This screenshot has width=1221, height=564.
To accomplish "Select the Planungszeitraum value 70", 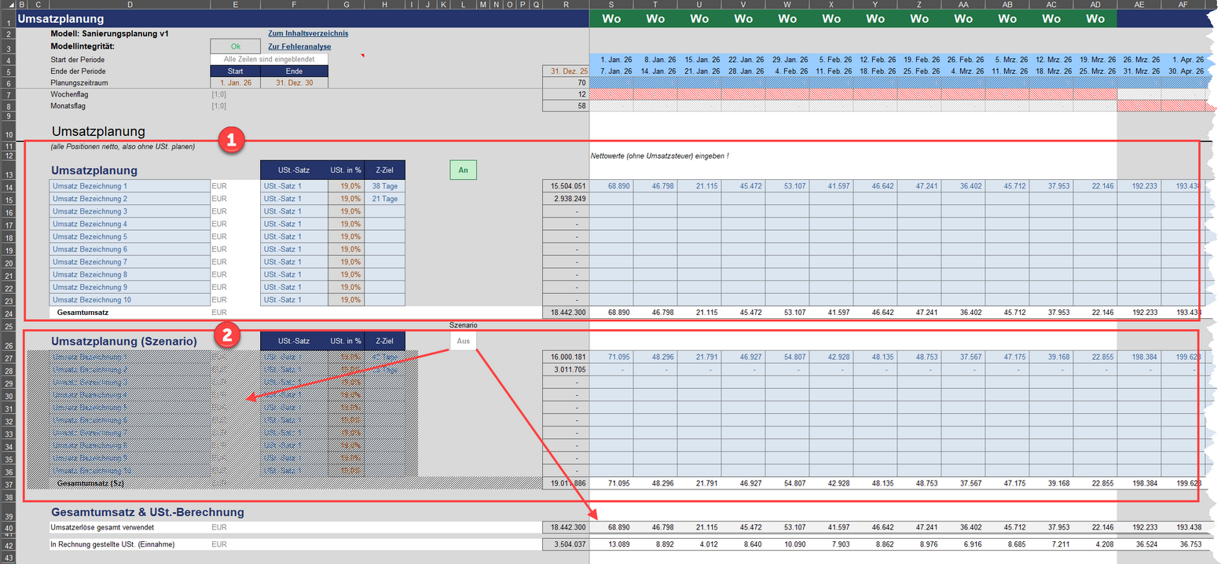I will click(566, 83).
